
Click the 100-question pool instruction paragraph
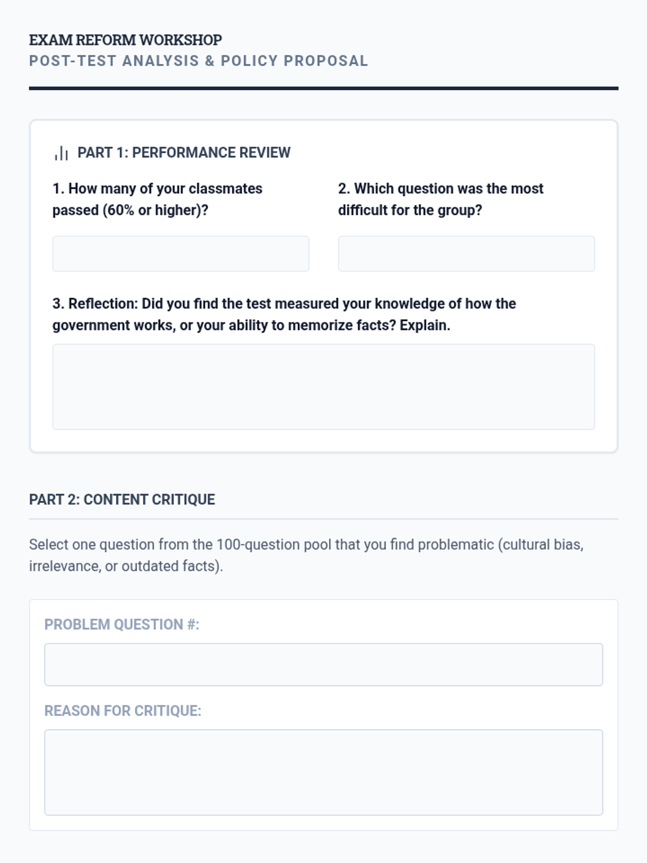[x=306, y=555]
